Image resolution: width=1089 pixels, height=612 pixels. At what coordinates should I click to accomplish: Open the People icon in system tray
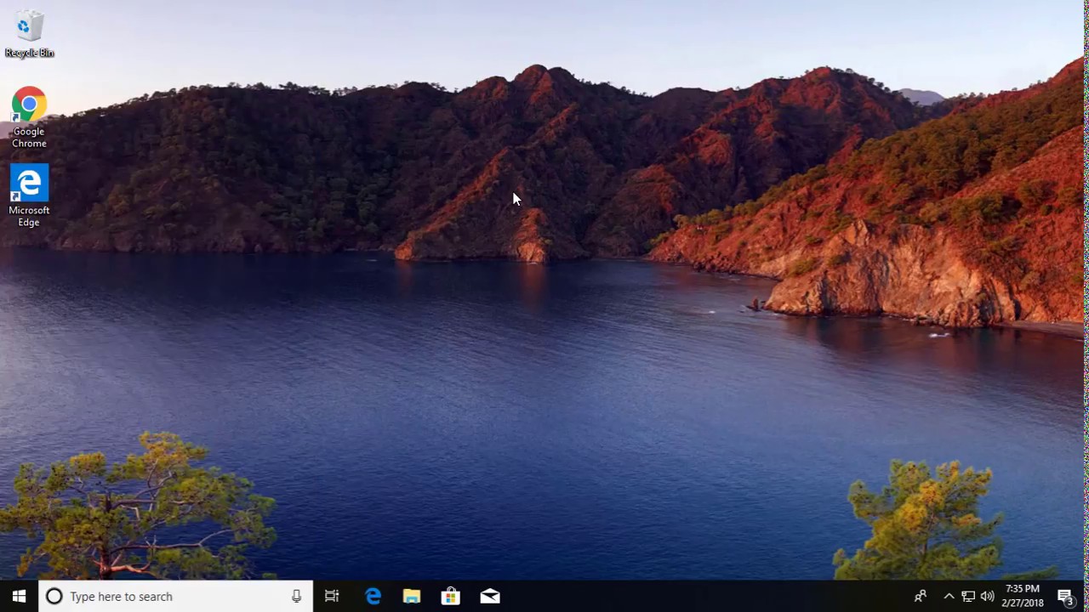pyautogui.click(x=921, y=597)
